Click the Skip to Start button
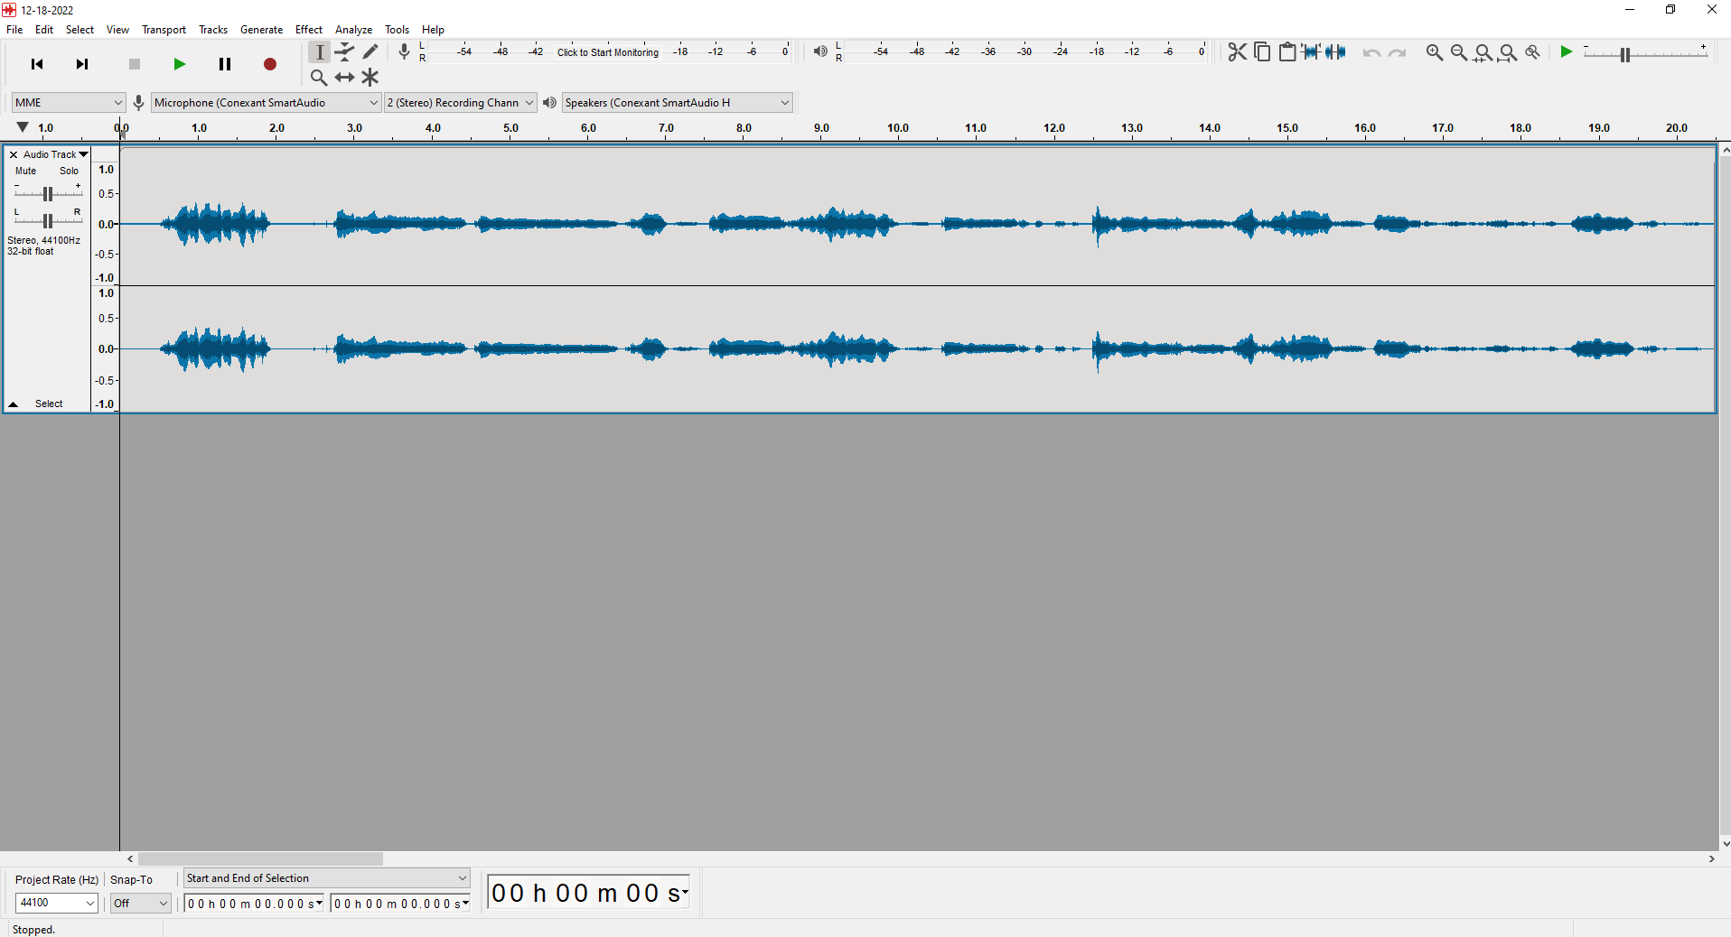The height and width of the screenshot is (937, 1731). 37,64
